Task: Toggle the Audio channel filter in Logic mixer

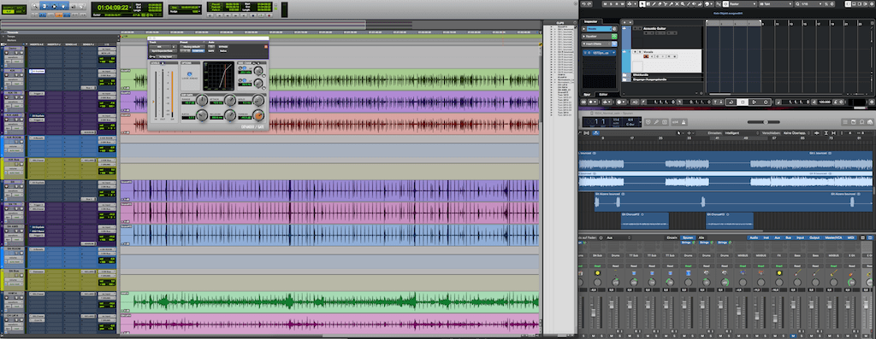Action: point(754,237)
